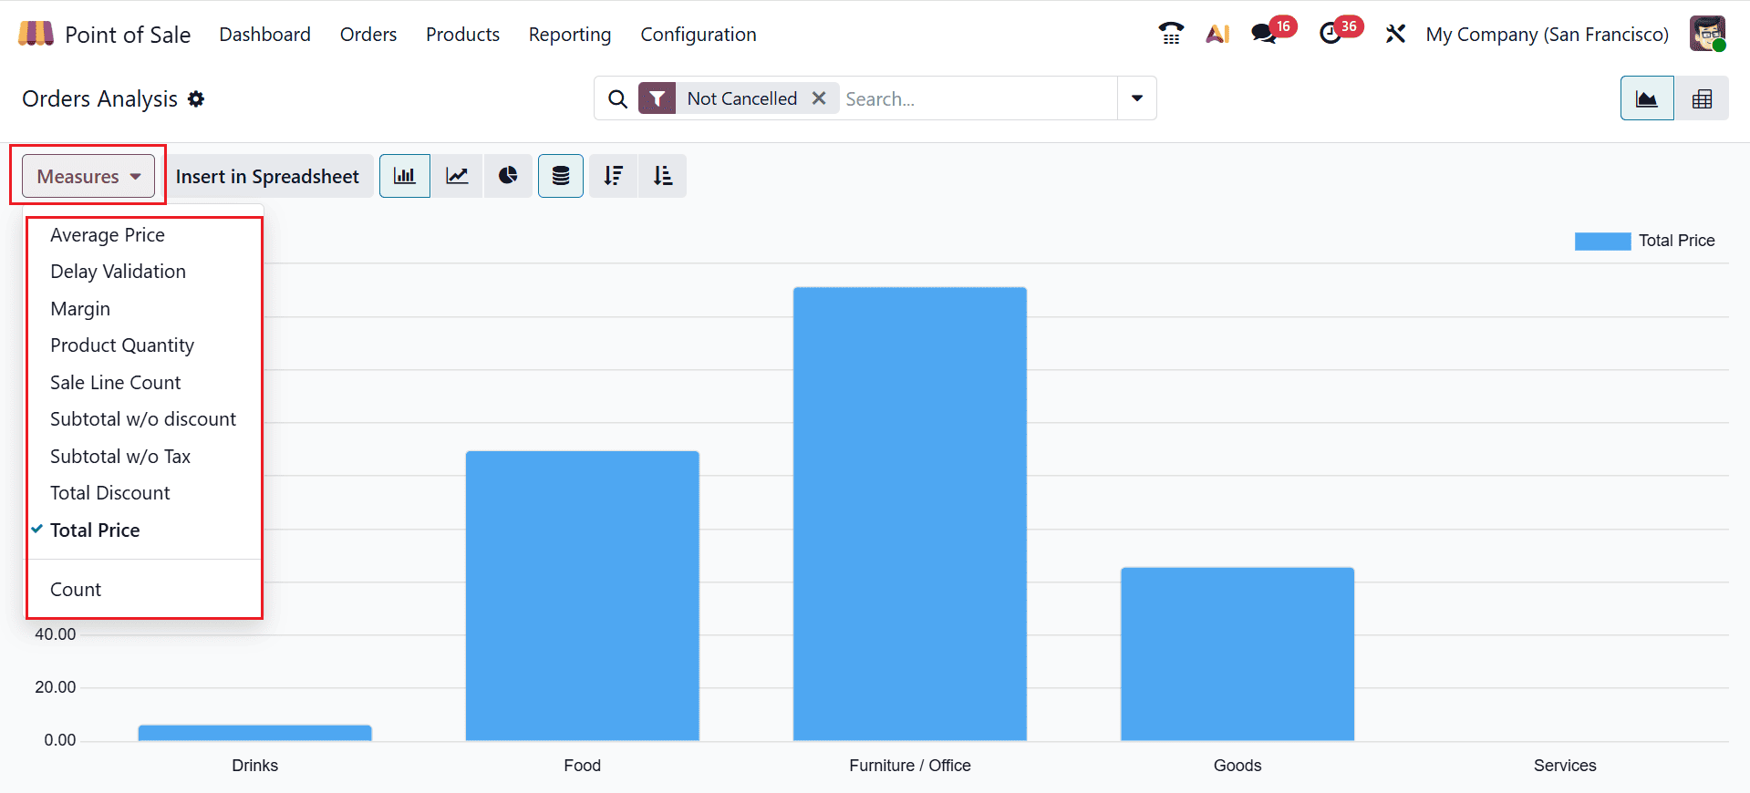Sort bars in ascending order
Image resolution: width=1750 pixels, height=793 pixels.
663,176
